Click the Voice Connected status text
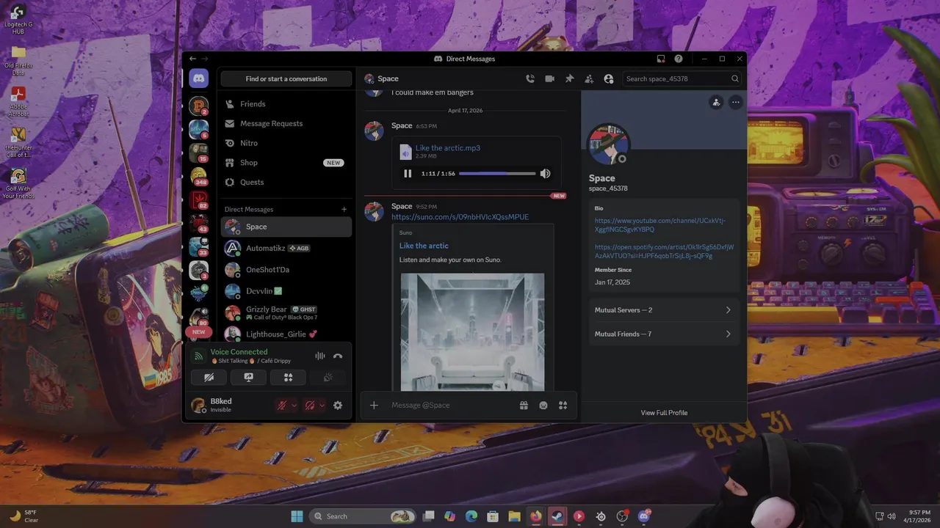Image resolution: width=940 pixels, height=528 pixels. click(x=239, y=352)
